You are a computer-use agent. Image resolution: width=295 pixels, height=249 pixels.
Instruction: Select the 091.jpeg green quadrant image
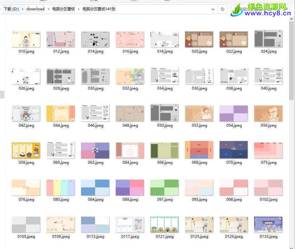tap(164, 187)
